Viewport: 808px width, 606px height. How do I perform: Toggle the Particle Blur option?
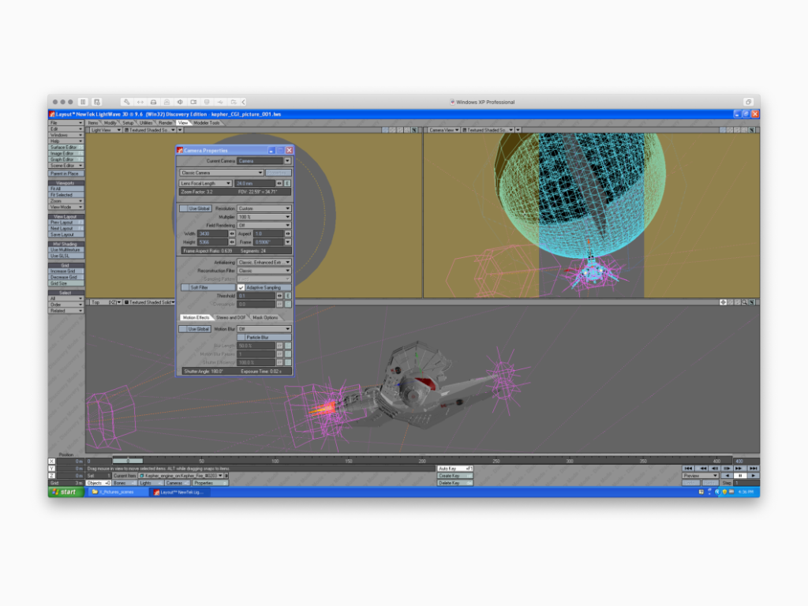(x=264, y=337)
